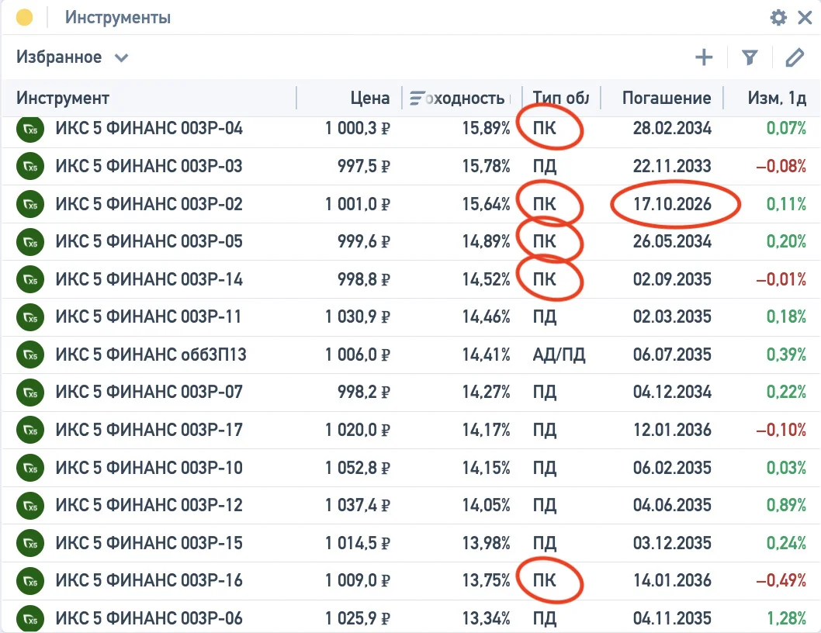
Task: Open widget settings gear icon
Action: coord(778,17)
